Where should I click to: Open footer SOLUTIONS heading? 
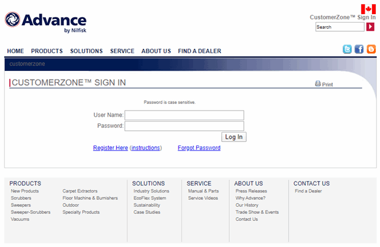coord(148,183)
